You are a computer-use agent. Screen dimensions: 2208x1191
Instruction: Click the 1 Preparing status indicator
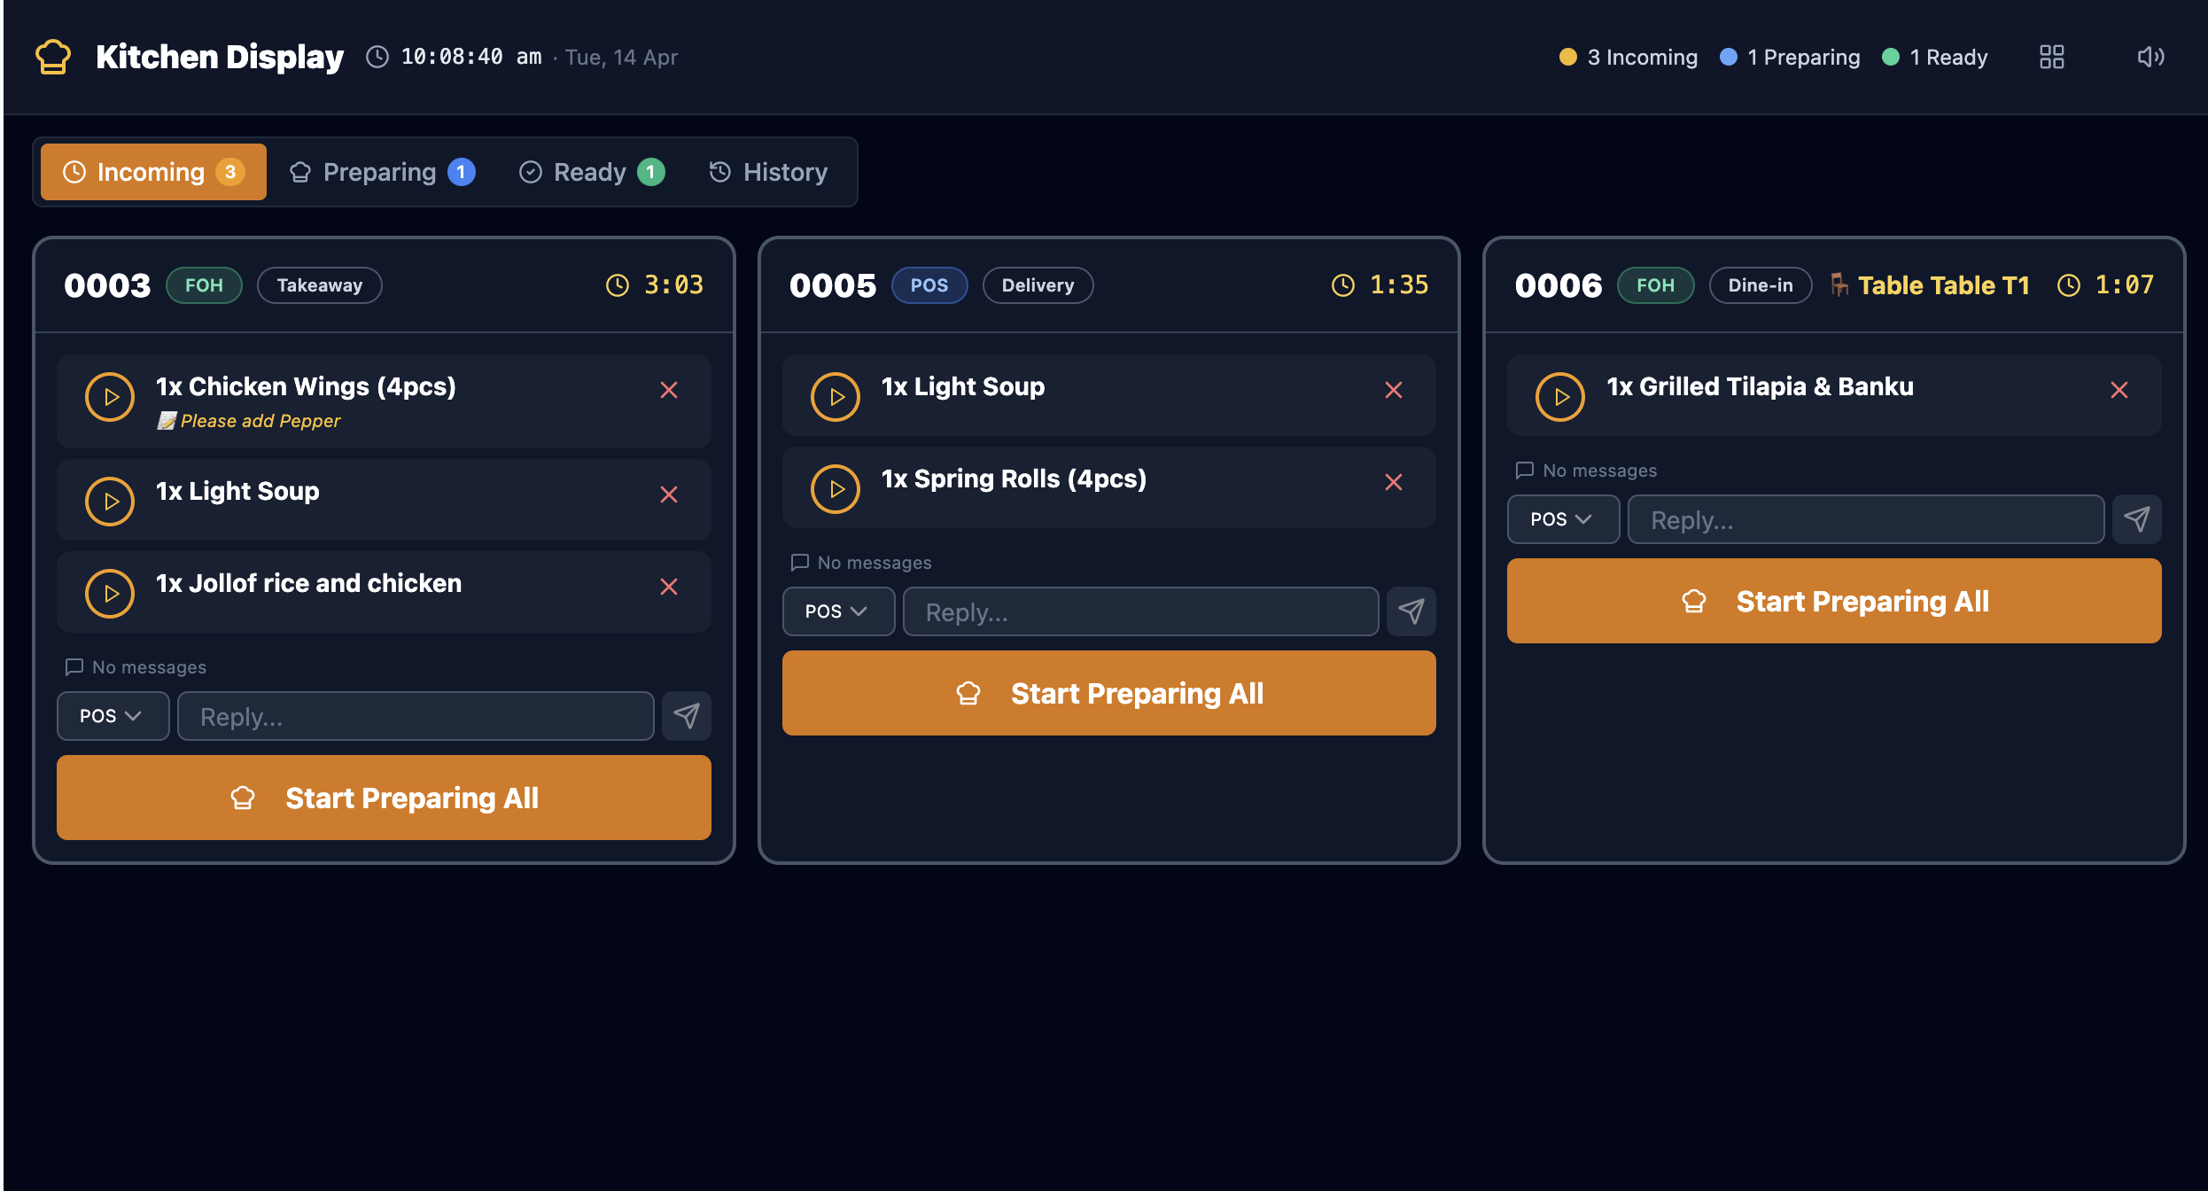1790,57
